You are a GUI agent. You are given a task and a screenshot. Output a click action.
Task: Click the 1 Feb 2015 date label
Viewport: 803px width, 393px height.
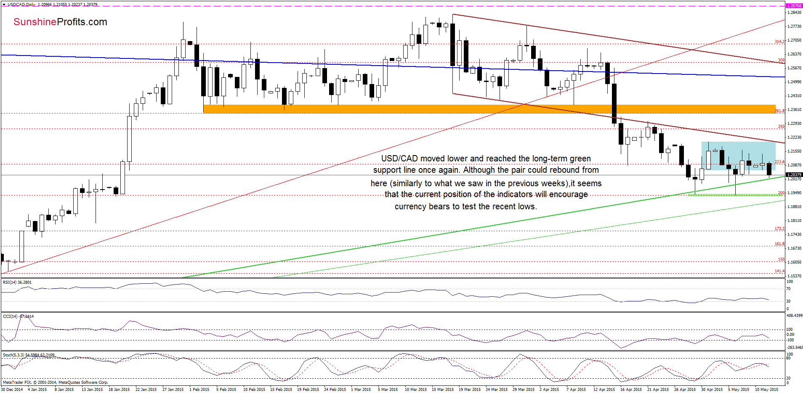point(199,390)
